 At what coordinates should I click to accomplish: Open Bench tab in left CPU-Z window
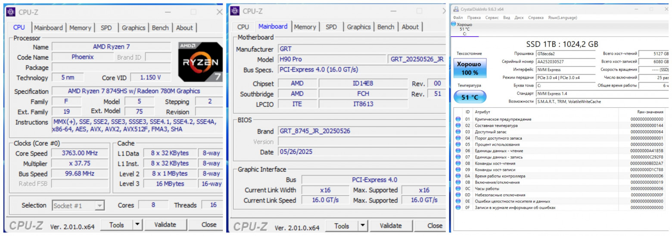pos(160,28)
